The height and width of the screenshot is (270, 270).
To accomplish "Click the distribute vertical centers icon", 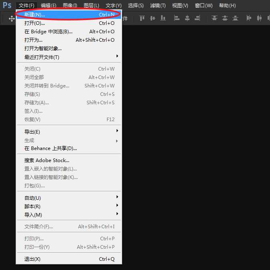I will (x=225, y=18).
